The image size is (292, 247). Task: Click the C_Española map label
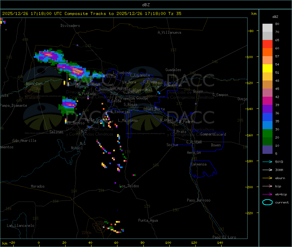[x=140, y=75]
